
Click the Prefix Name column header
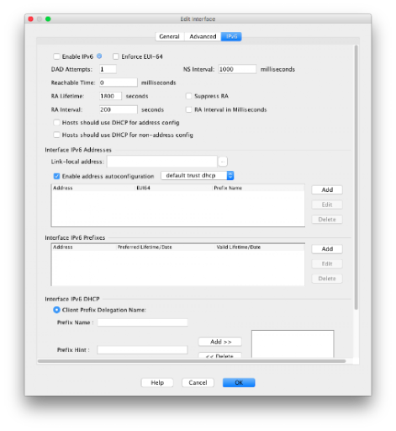(x=258, y=188)
